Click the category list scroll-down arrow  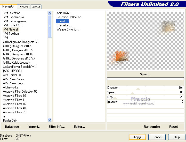click(50, 120)
